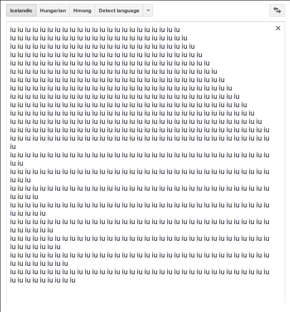Viewport: 290px width, 312px height.
Task: Click empty space below the last text line
Action: point(145,294)
